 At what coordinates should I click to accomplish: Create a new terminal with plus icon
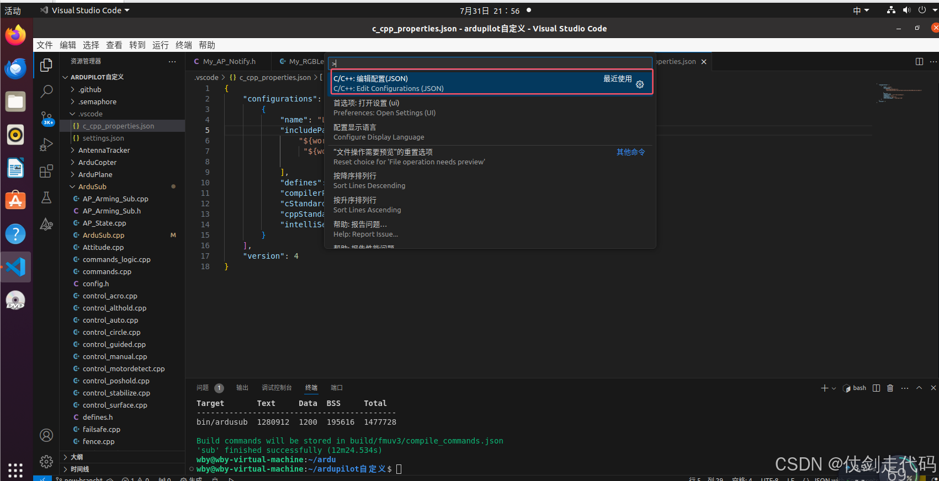tap(825, 388)
